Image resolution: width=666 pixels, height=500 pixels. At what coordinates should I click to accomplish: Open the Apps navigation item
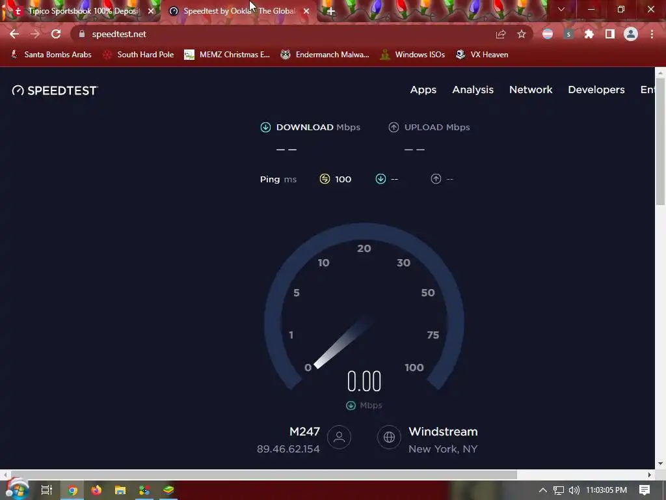coord(423,90)
